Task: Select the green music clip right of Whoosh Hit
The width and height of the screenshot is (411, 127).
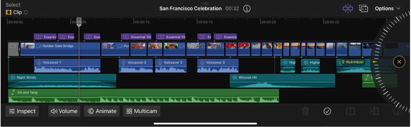Action: tap(380, 80)
